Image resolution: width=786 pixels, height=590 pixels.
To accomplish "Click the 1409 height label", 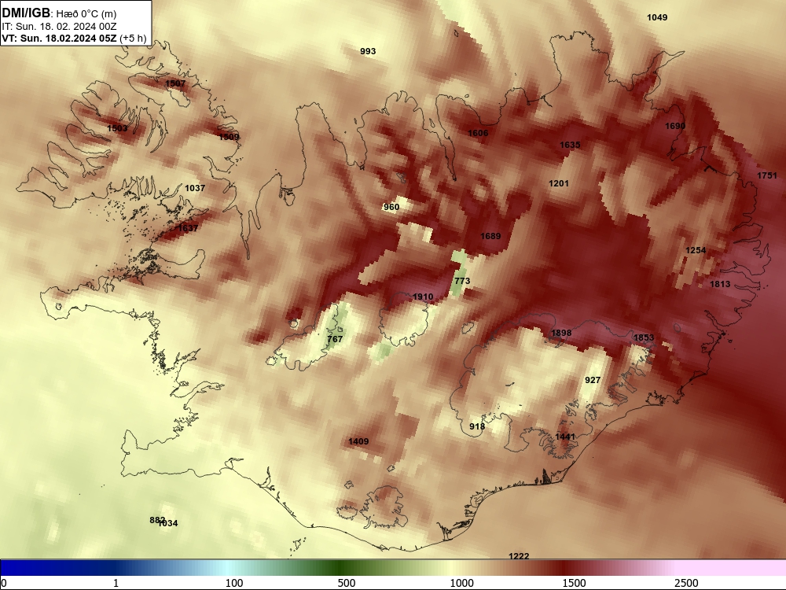I will 358,441.
